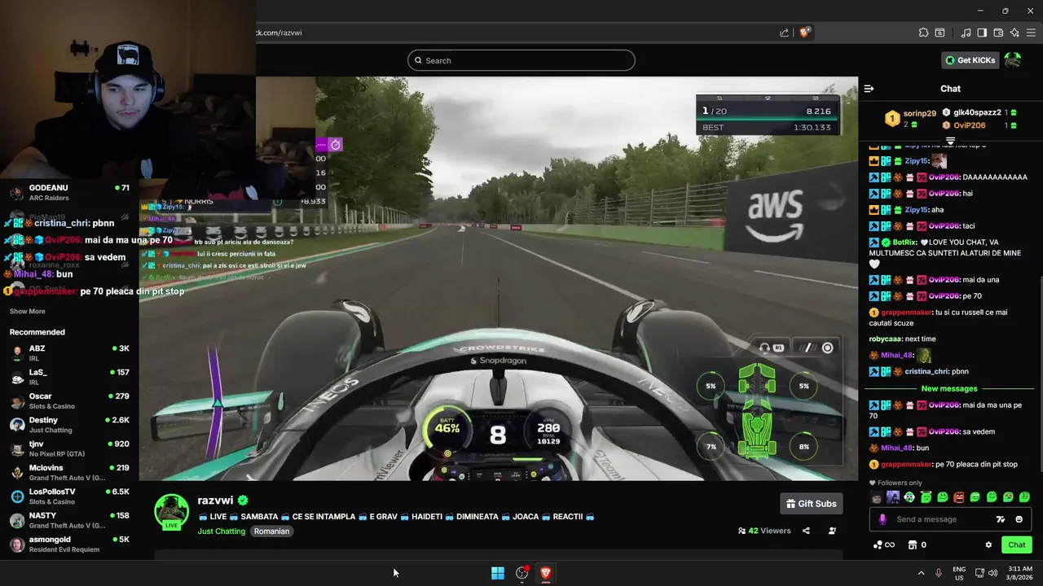Click the Brave Shields lion icon

click(x=804, y=33)
